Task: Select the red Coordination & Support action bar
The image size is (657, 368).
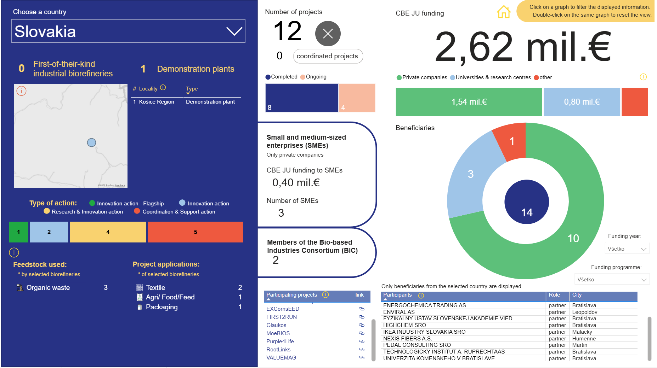Action: (196, 232)
